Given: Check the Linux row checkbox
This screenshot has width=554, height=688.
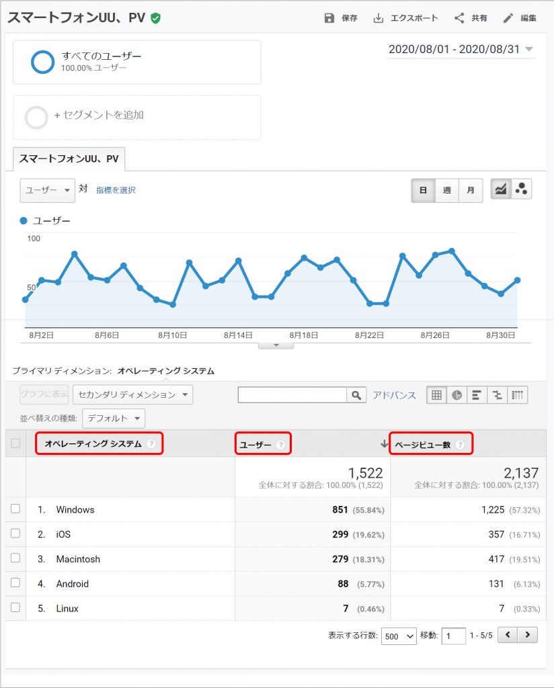Looking at the screenshot, I should tap(15, 607).
